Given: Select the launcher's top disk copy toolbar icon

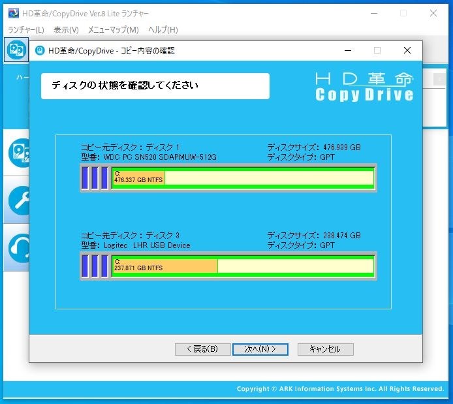Looking at the screenshot, I should pos(16,50).
